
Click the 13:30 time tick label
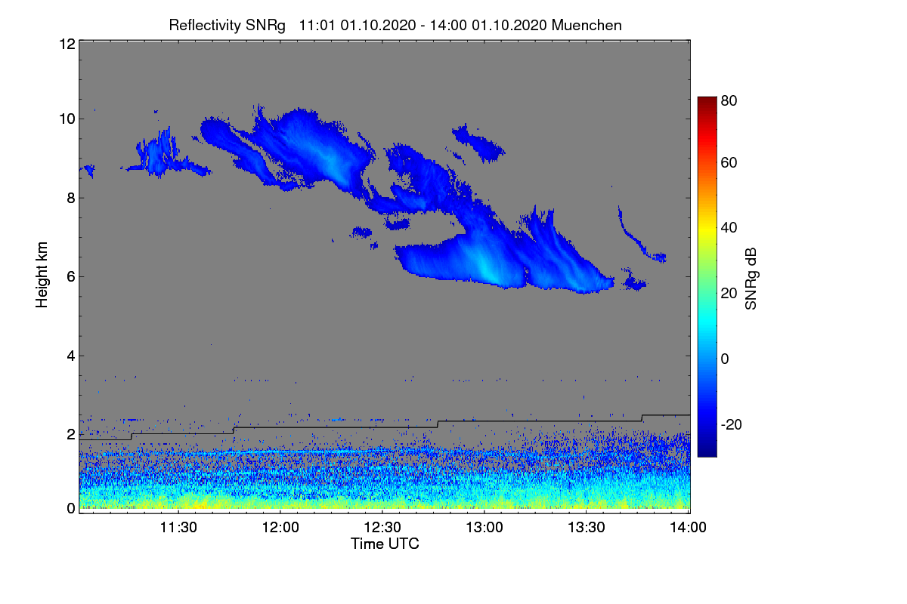pos(587,528)
